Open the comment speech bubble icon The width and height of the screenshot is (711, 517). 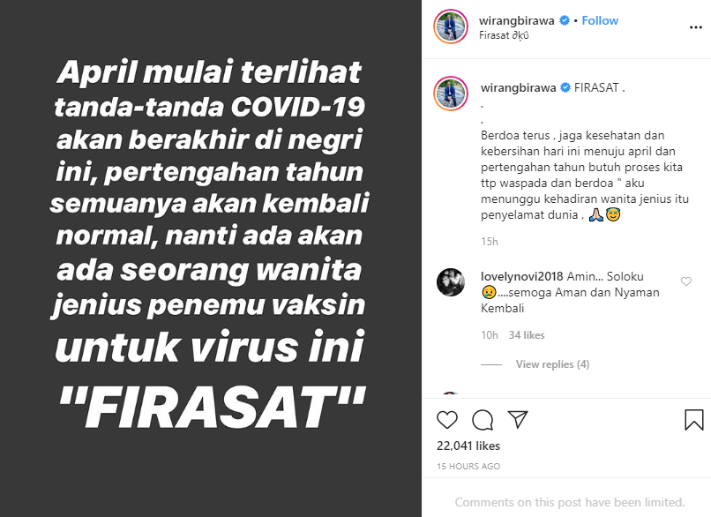pyautogui.click(x=483, y=420)
